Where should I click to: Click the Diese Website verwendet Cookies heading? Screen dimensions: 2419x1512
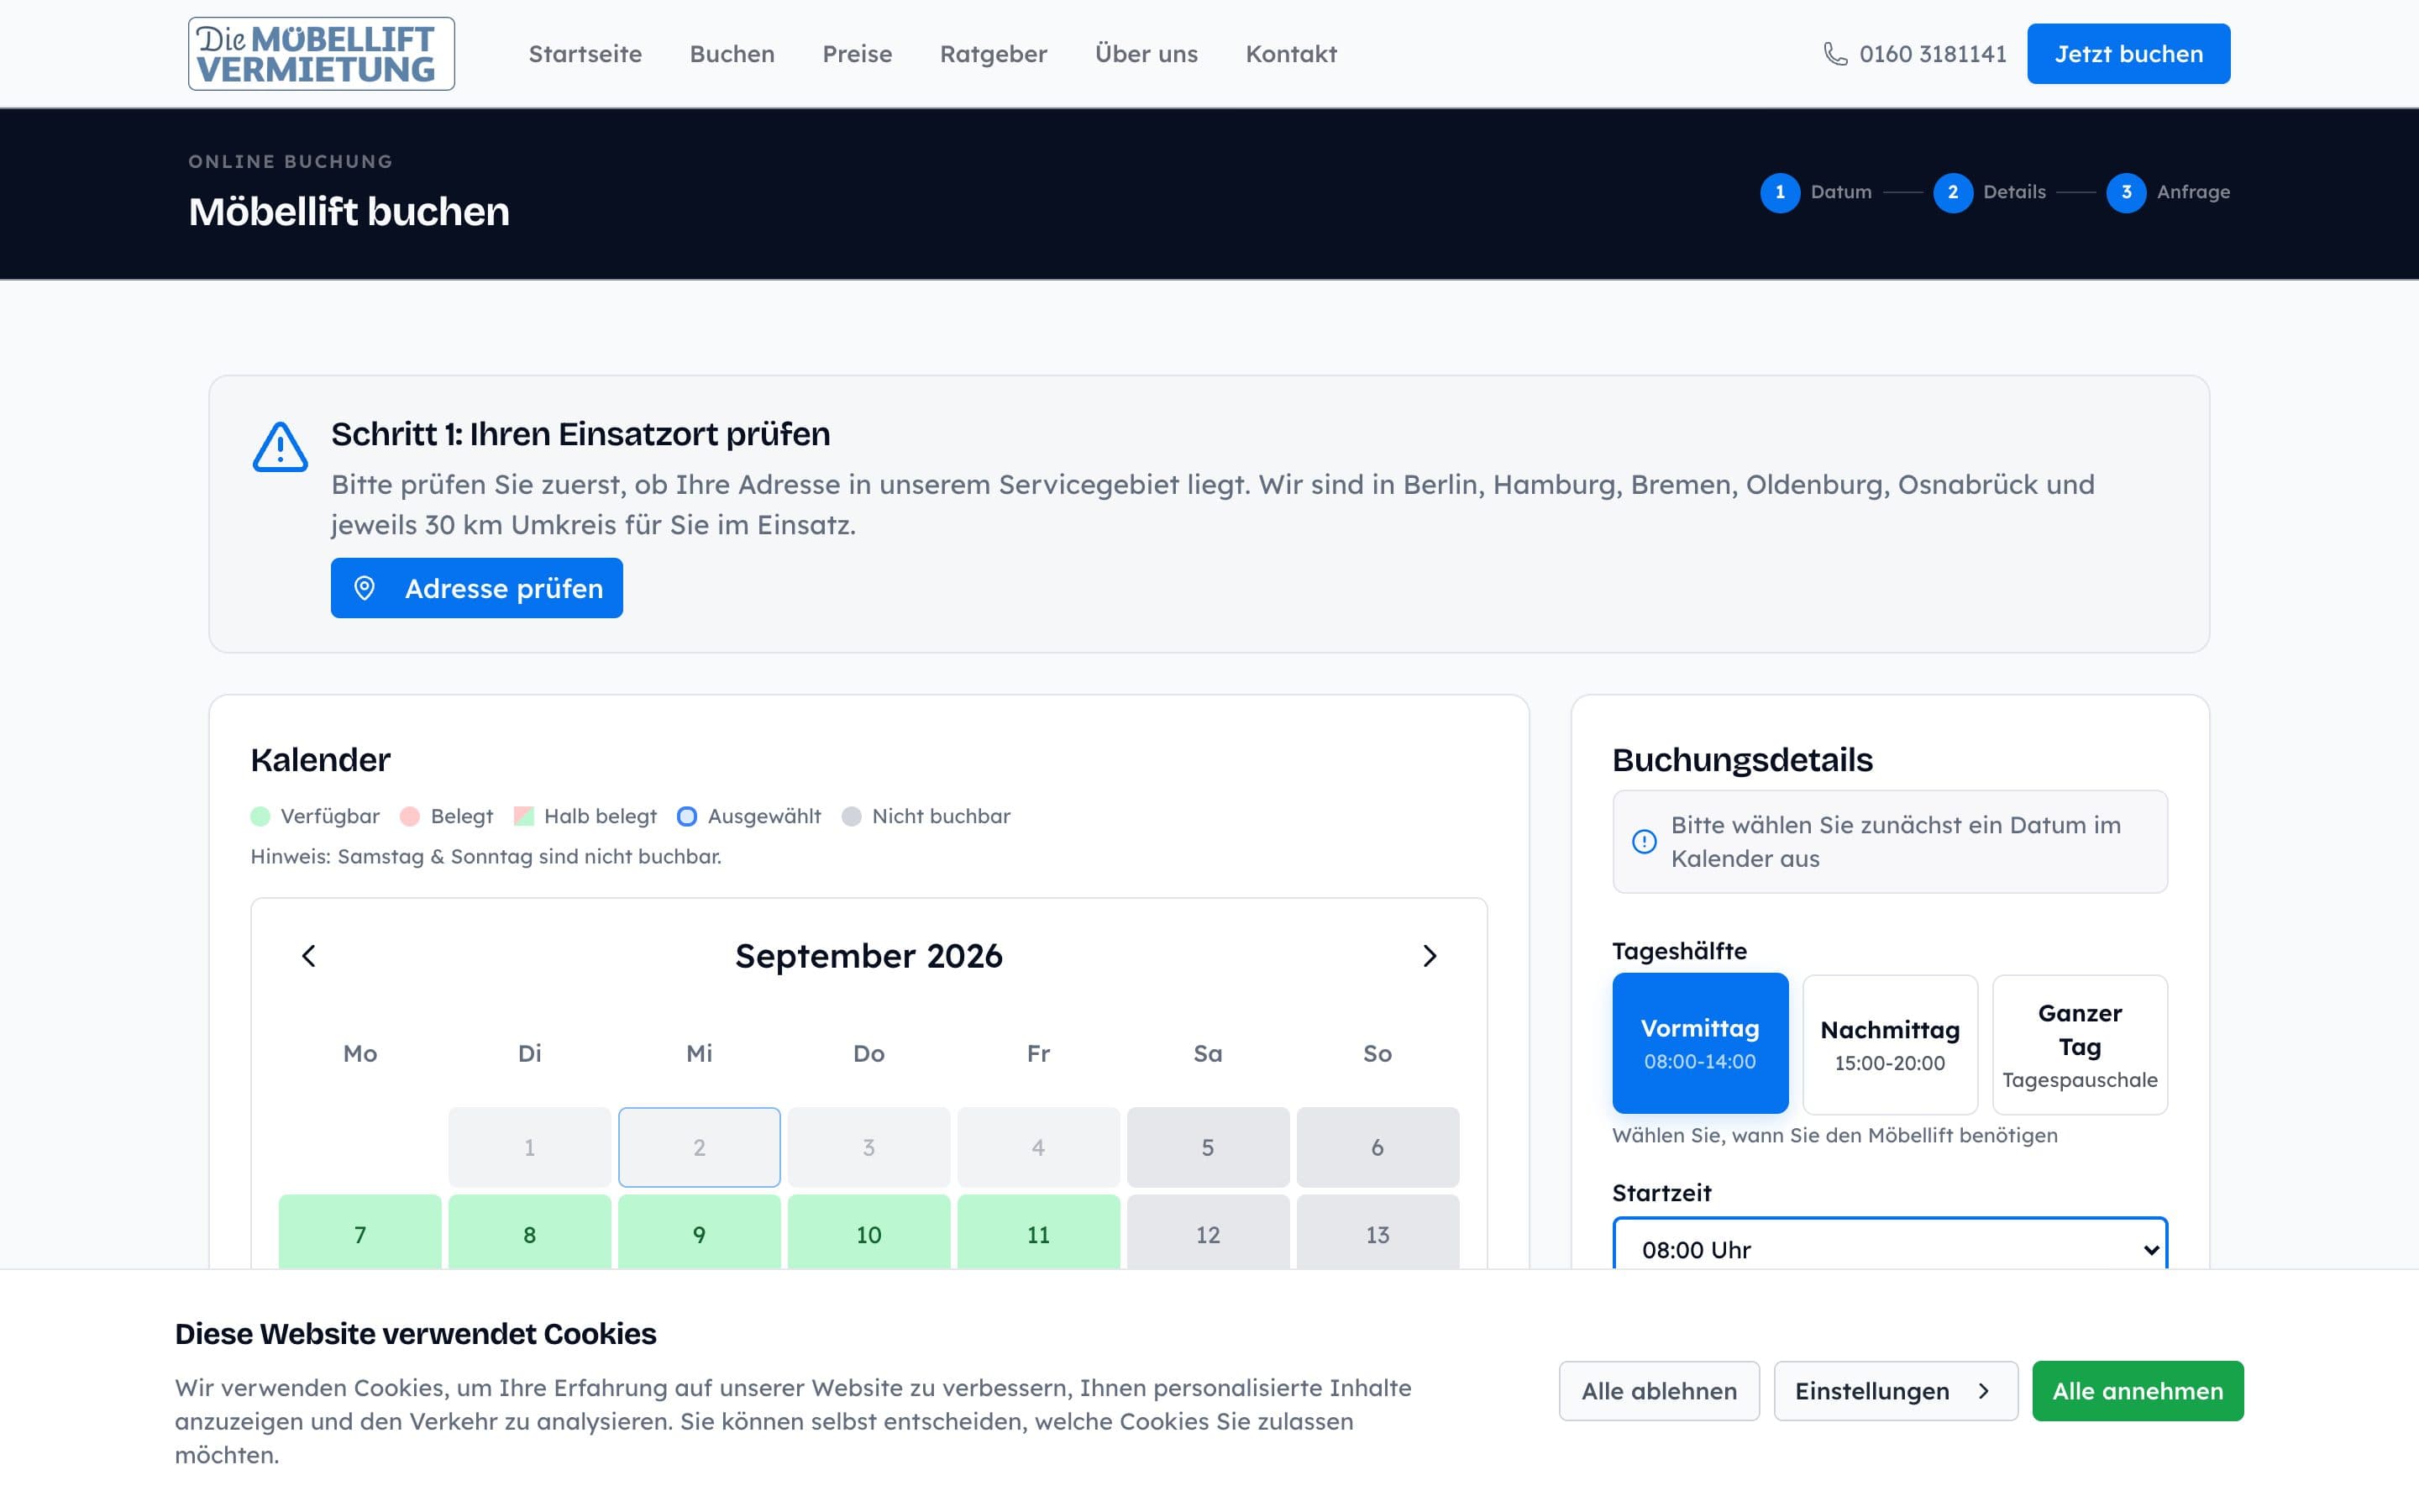[x=416, y=1334]
